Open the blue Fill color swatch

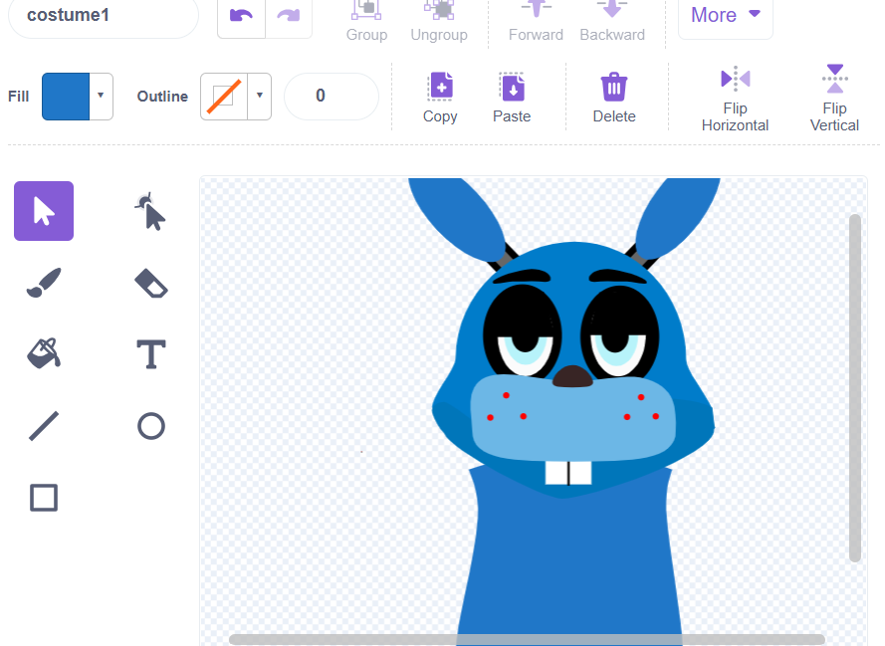66,97
